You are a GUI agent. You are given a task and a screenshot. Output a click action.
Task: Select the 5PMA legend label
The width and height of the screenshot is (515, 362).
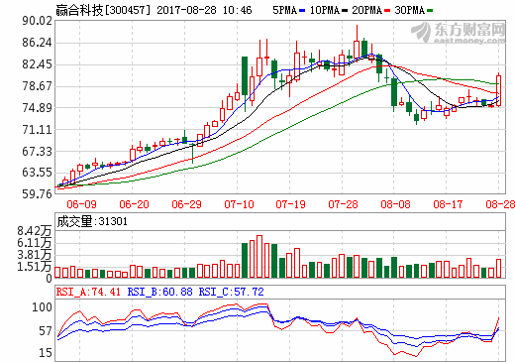(x=285, y=10)
